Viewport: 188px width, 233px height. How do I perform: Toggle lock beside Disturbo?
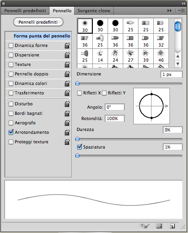point(67,104)
